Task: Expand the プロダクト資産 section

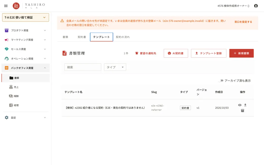Action: click(45, 30)
